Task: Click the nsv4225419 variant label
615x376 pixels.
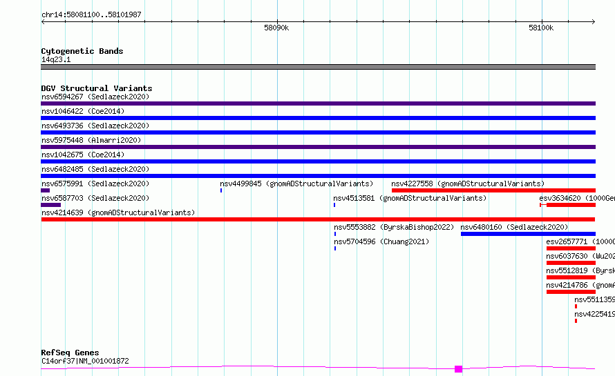Action: point(594,314)
